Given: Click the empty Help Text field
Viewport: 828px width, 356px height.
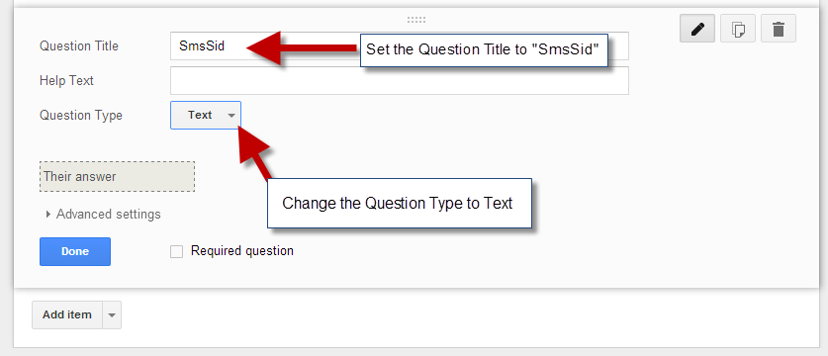Looking at the screenshot, I should [x=400, y=81].
